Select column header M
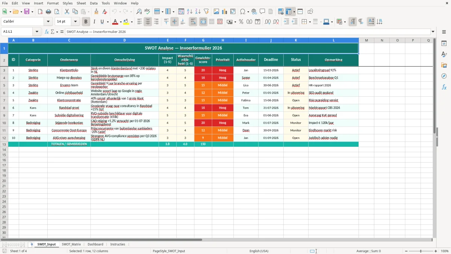 [x=366, y=40]
